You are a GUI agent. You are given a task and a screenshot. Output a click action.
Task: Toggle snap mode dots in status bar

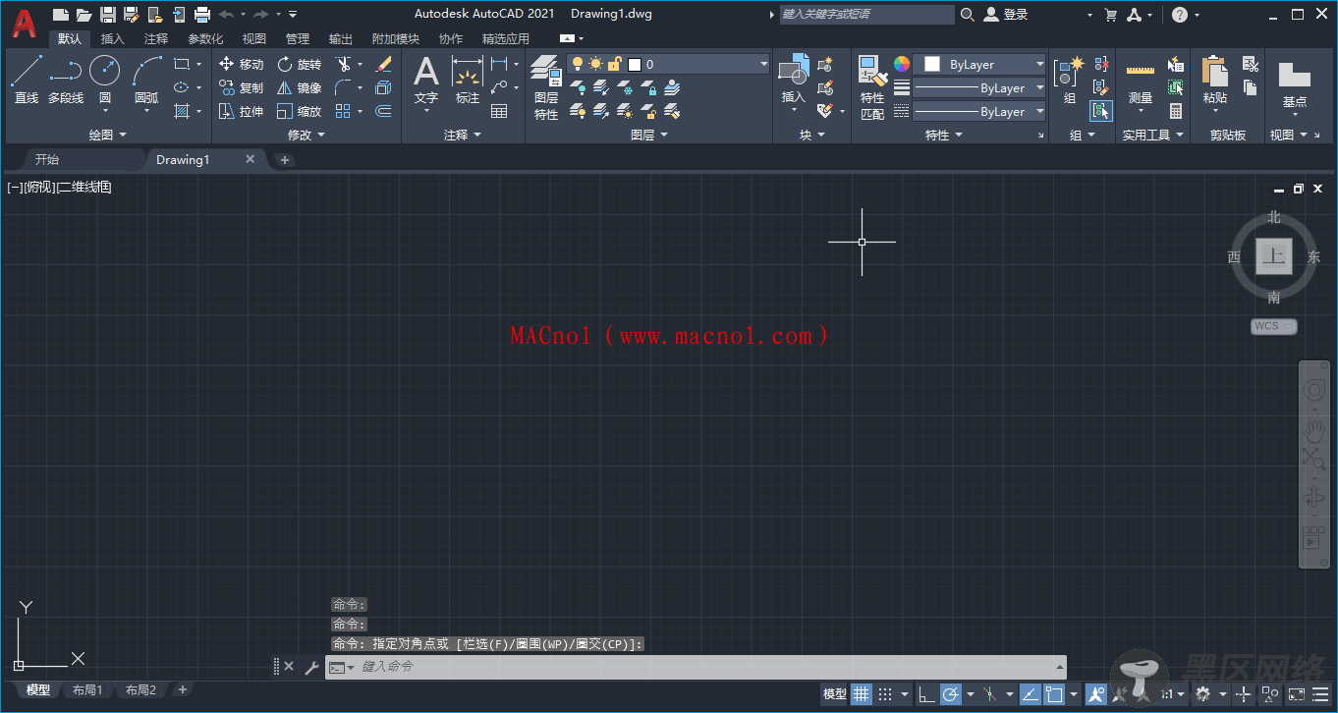coord(885,694)
